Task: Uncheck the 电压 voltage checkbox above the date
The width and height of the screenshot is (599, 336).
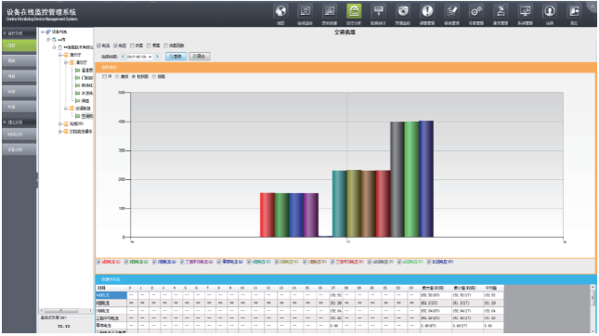Action: click(115, 45)
